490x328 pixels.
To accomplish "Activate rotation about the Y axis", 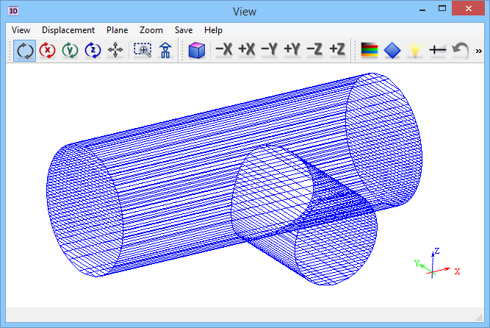I will [70, 51].
